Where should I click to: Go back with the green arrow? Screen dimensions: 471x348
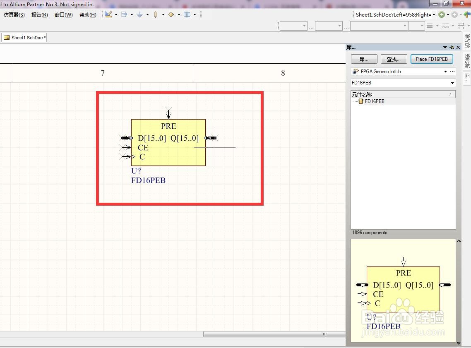tap(442, 14)
